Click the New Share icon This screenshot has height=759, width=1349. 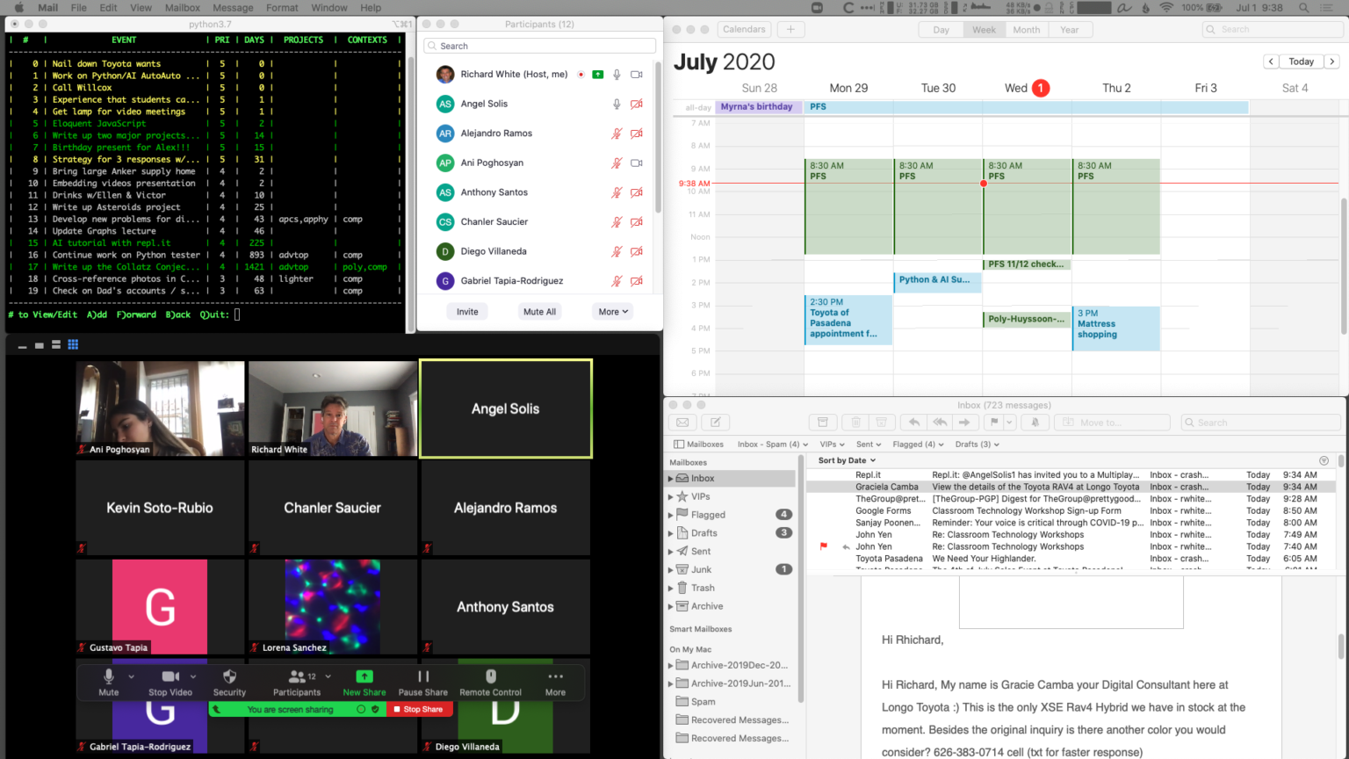pyautogui.click(x=364, y=677)
